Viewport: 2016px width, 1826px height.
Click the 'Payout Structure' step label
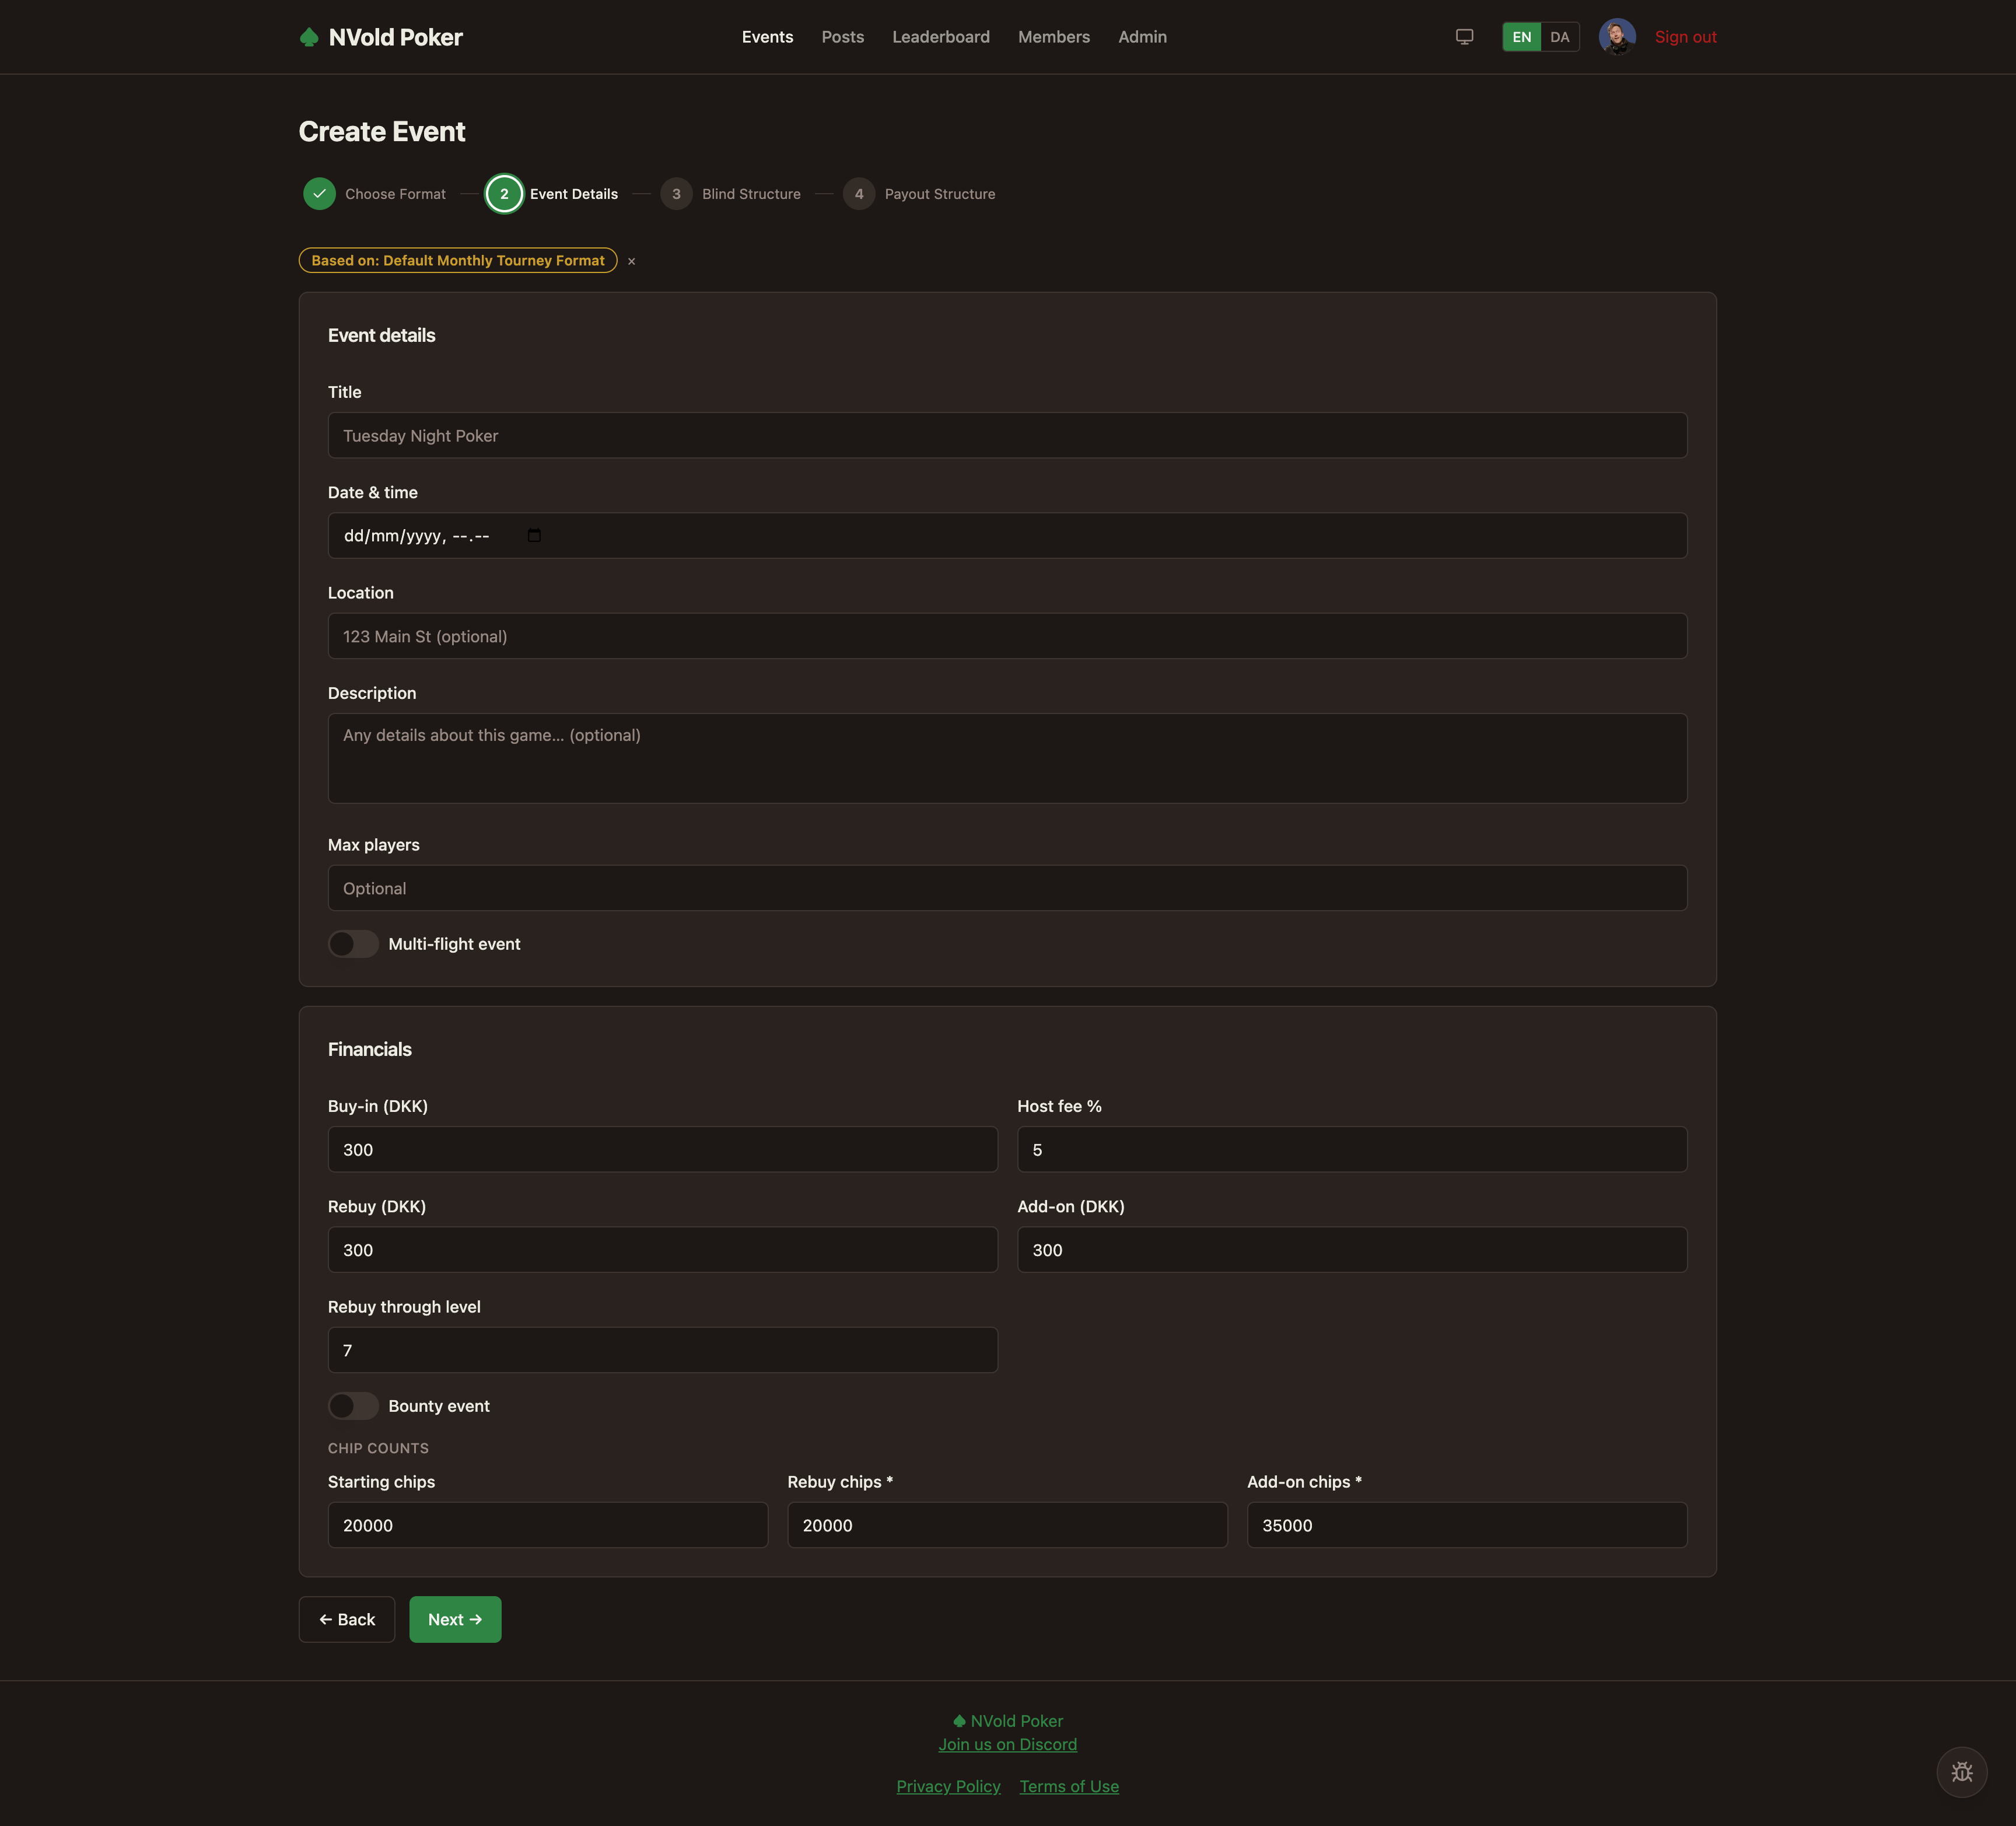tap(940, 194)
